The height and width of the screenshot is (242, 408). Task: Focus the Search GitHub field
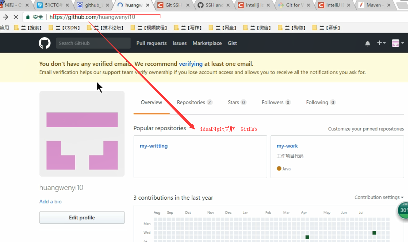pos(93,43)
